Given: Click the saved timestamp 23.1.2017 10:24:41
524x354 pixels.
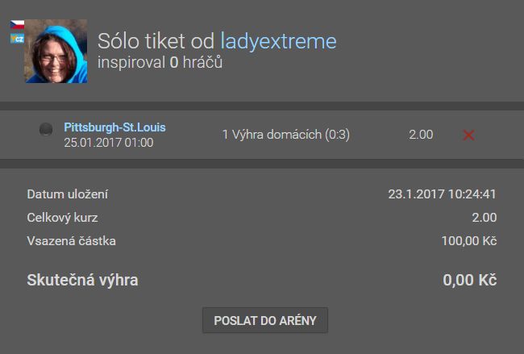Looking at the screenshot, I should point(442,194).
